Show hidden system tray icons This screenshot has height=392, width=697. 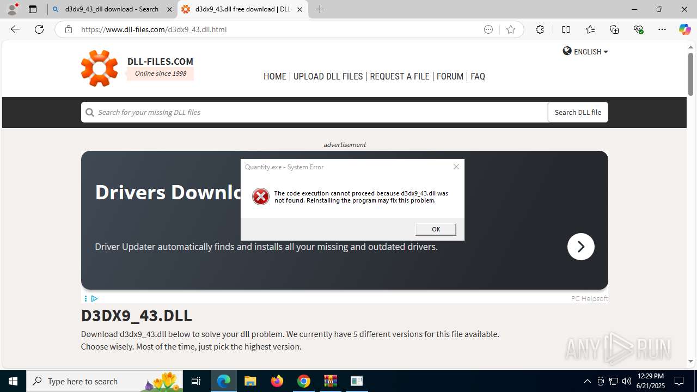pyautogui.click(x=587, y=381)
